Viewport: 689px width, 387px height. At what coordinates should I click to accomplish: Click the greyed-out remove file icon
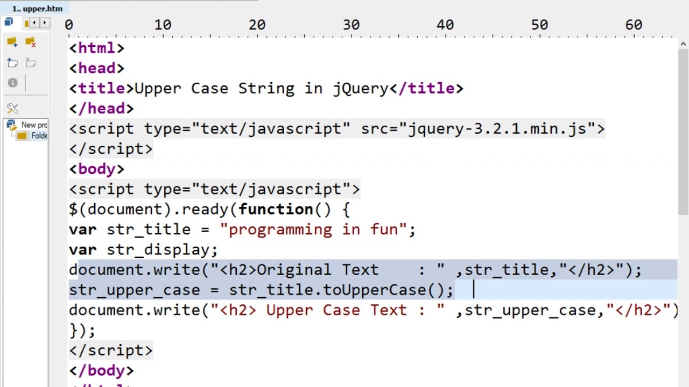[x=30, y=63]
